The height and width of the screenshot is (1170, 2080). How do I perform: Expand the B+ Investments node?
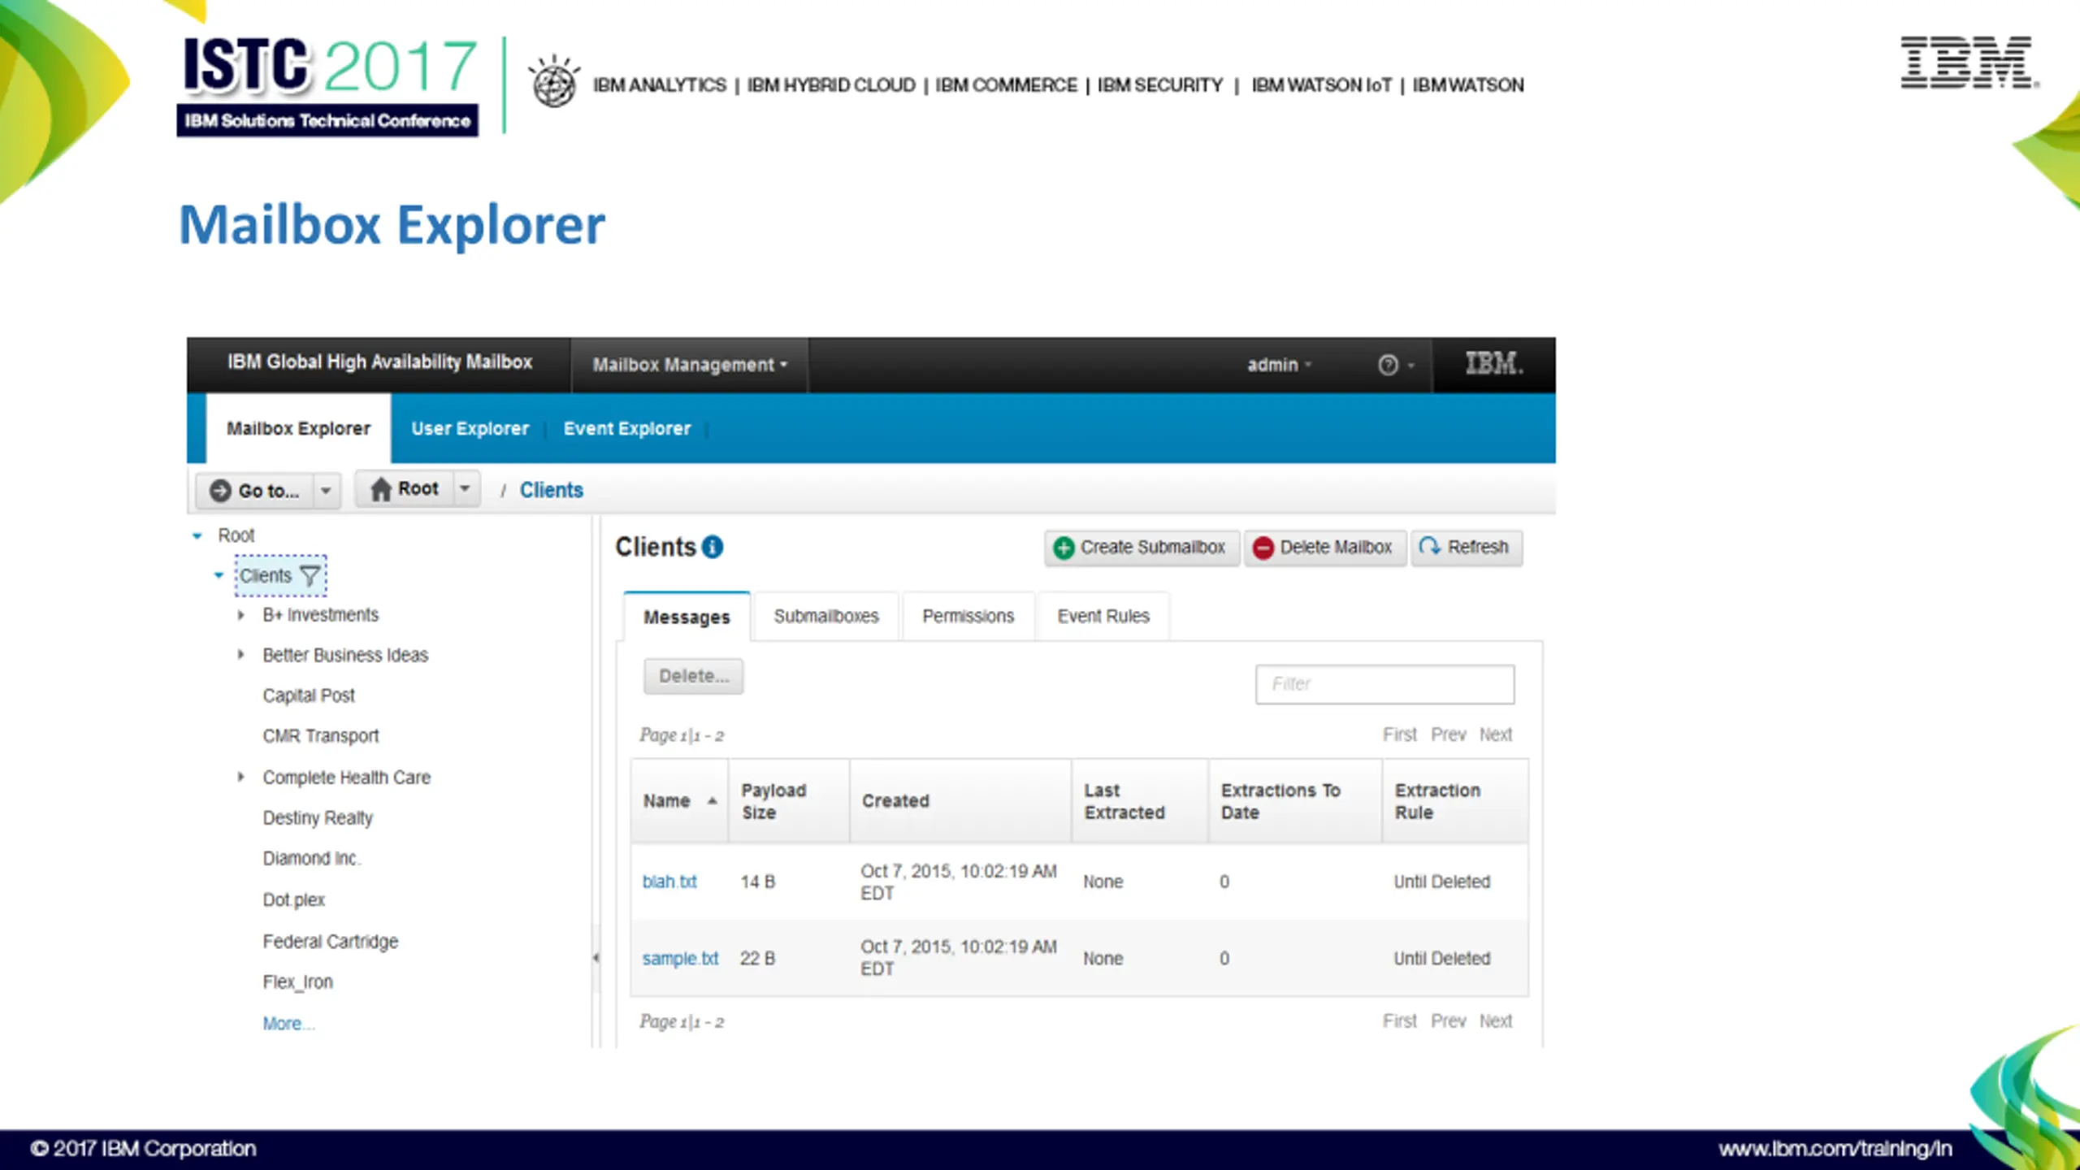coord(240,615)
